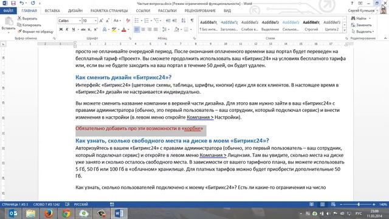The height and width of the screenshot is (219, 389).
Task: Open the Calibri font name dropdown
Action: click(x=80, y=21)
